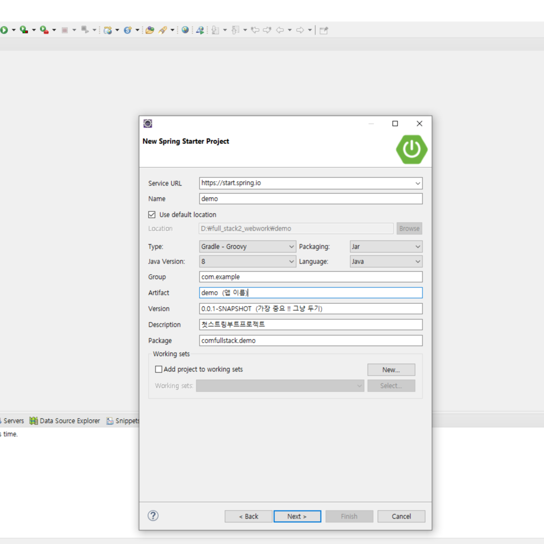Click the Next Annotation toolbar icon
Image resolution: width=544 pixels, height=544 pixels.
(215, 30)
